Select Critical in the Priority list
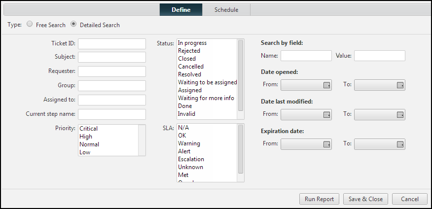Image resolution: width=432 pixels, height=209 pixels. (x=89, y=129)
